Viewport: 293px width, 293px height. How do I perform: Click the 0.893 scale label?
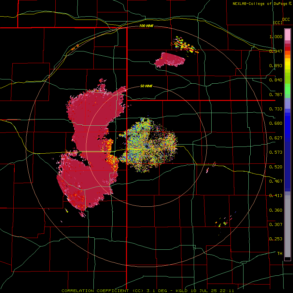pyautogui.click(x=276, y=65)
